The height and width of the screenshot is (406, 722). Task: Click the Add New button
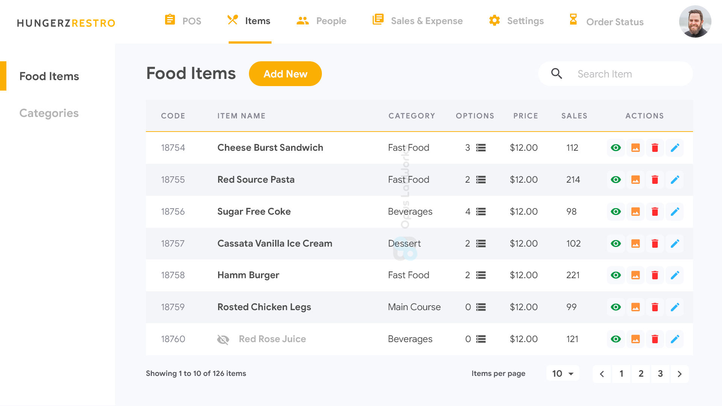(x=285, y=74)
